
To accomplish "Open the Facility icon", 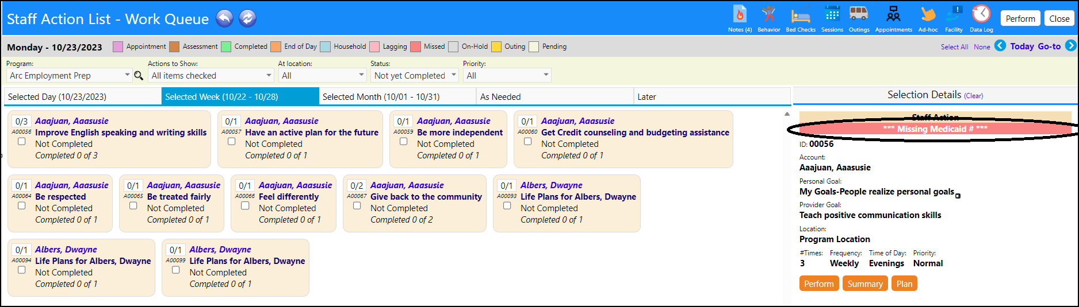I will 954,18.
